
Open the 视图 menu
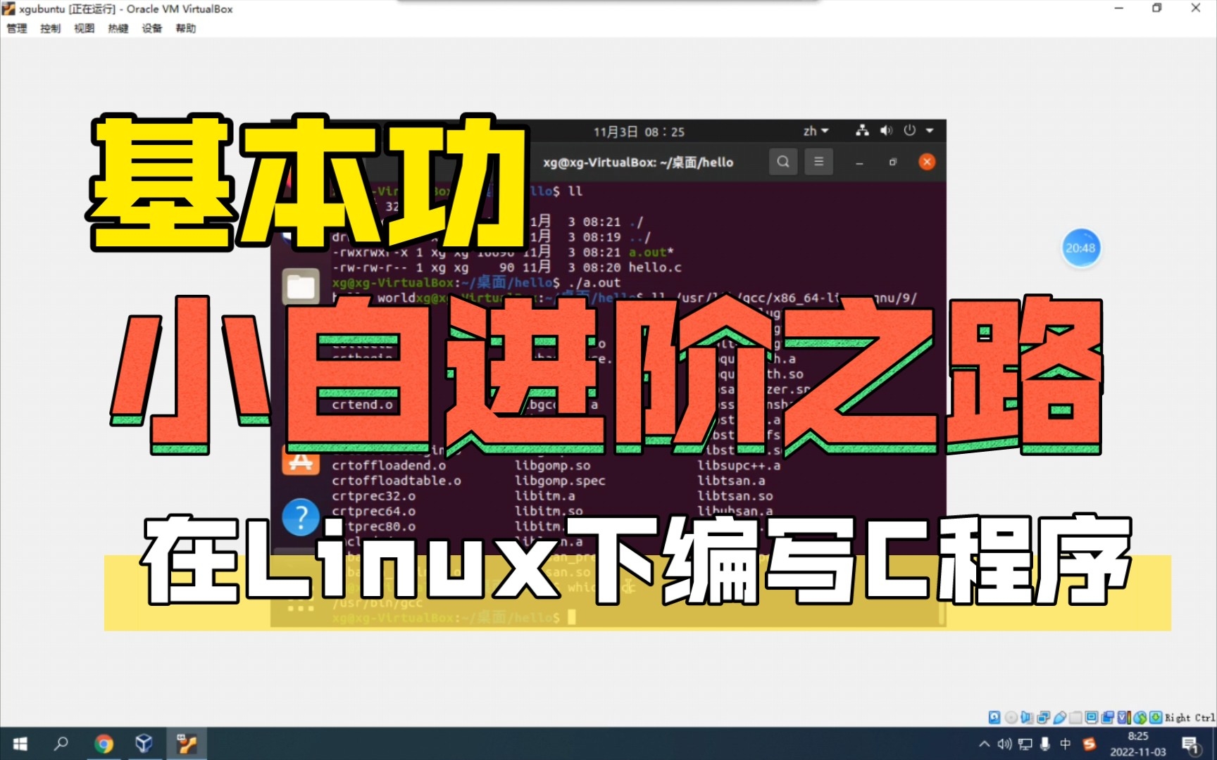coord(84,28)
